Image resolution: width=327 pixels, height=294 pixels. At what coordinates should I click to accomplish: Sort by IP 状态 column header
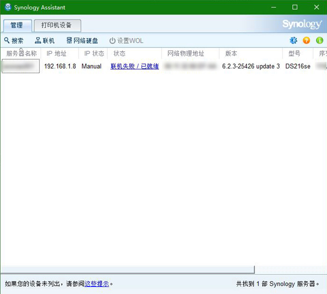click(93, 53)
